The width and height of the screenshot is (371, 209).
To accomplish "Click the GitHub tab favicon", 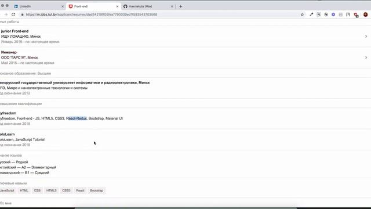I will tap(125, 6).
